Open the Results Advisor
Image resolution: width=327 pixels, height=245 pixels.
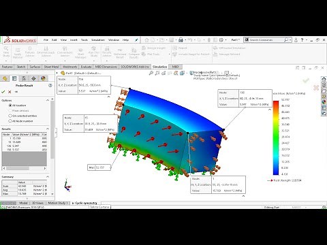point(107,52)
